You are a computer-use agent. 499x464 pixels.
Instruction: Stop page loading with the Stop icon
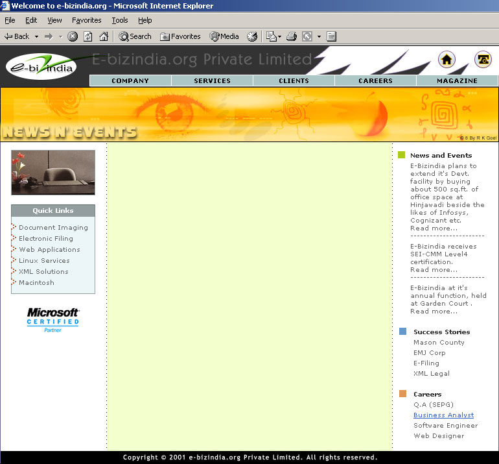(73, 36)
